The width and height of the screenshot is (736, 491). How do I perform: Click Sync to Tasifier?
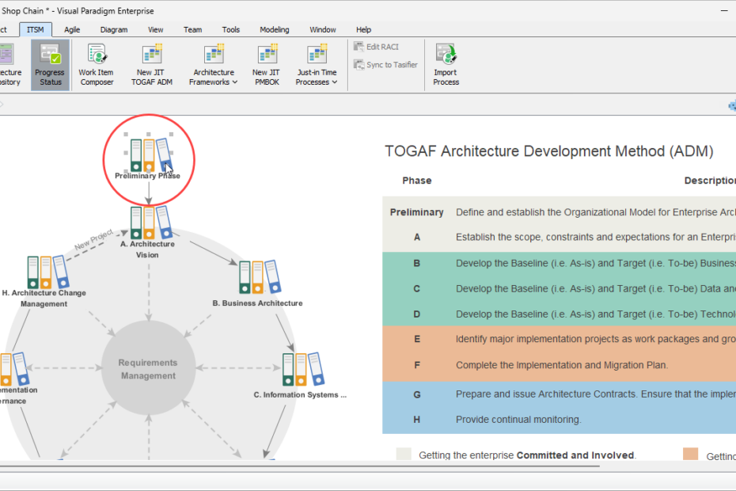pyautogui.click(x=385, y=64)
